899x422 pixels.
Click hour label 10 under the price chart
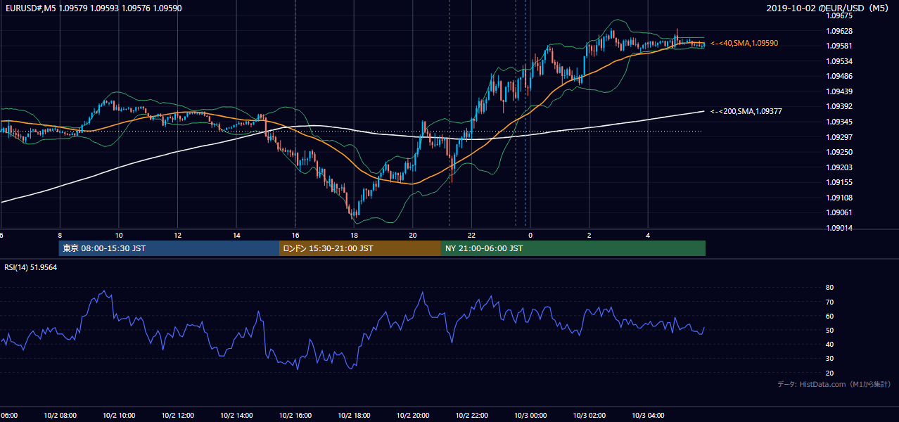coord(119,236)
